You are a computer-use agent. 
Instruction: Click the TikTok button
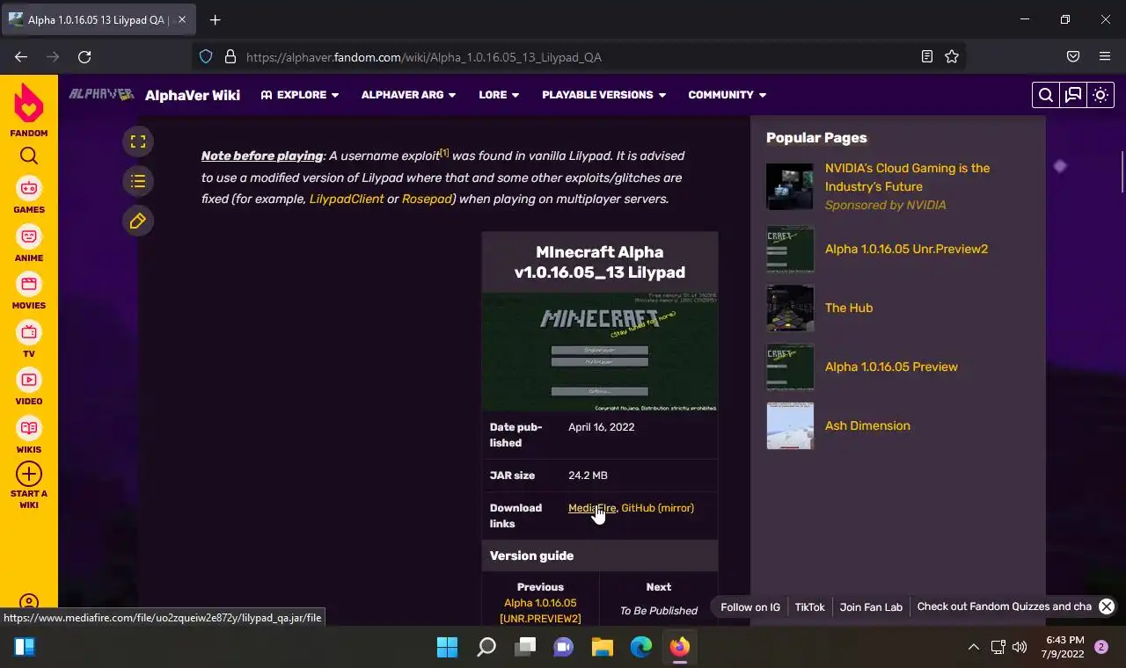810,606
